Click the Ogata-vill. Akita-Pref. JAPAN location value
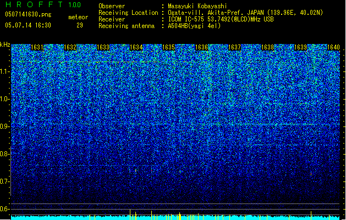The image size is (346, 220). click(x=245, y=13)
